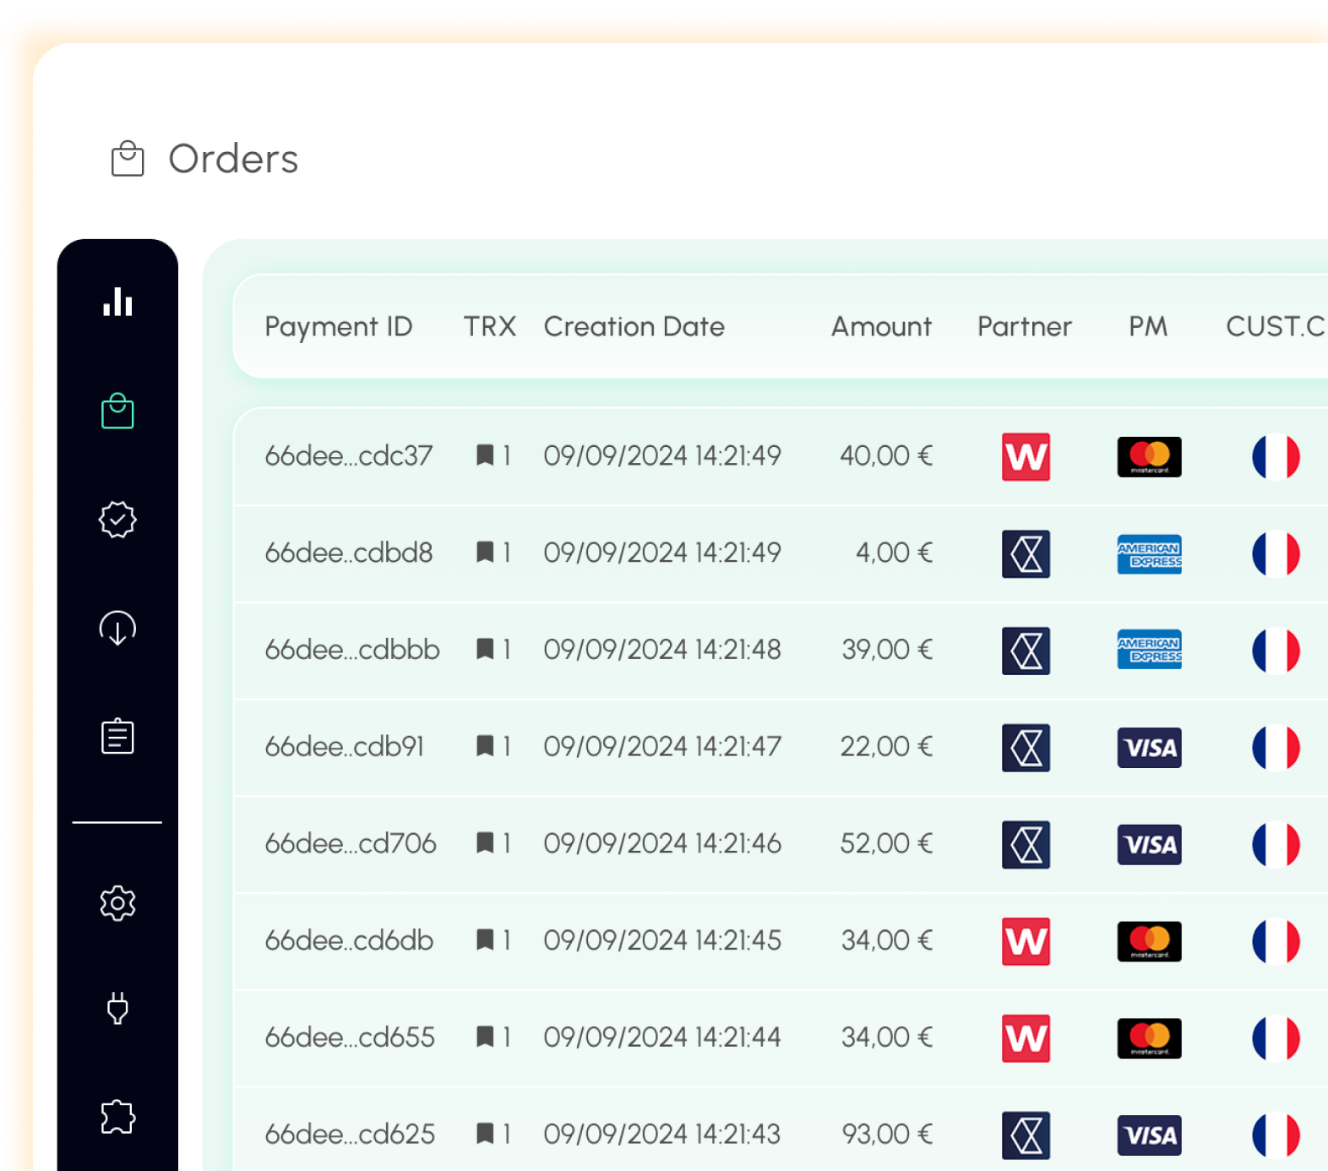
Task: Click American Express logo in the 4,00 € row
Action: click(x=1149, y=554)
